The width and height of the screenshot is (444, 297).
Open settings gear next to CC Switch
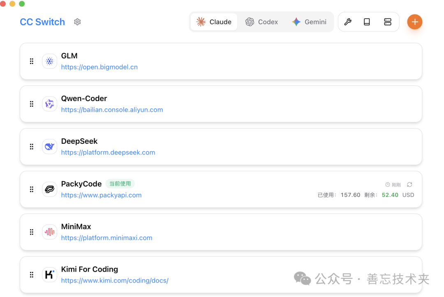pos(77,22)
